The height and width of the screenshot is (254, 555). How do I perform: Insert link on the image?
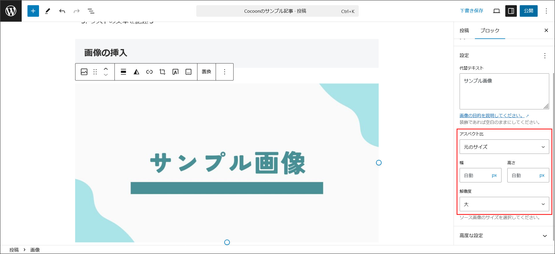click(149, 72)
